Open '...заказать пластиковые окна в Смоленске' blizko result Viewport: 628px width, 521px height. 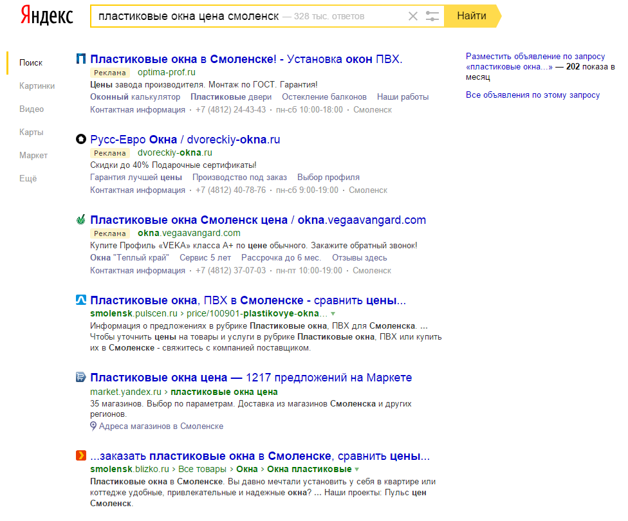coord(260,456)
